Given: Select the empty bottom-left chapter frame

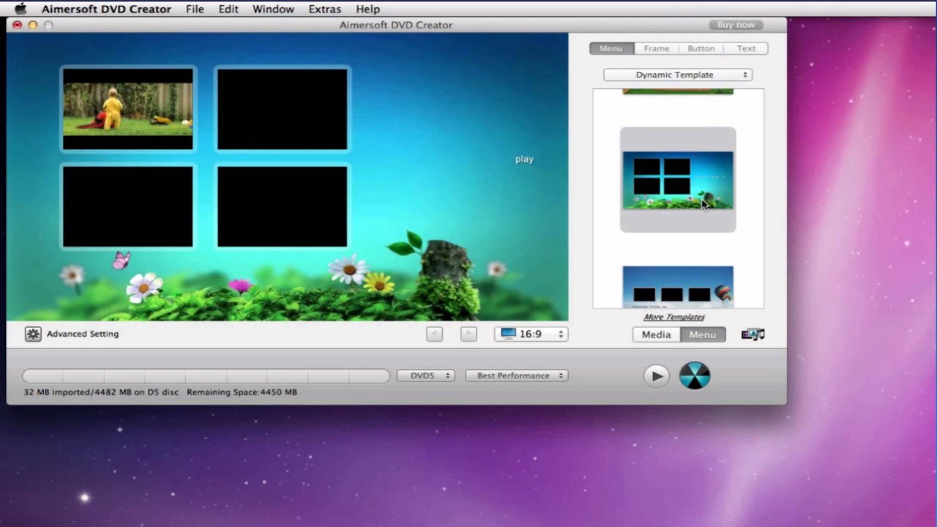Looking at the screenshot, I should tap(128, 206).
